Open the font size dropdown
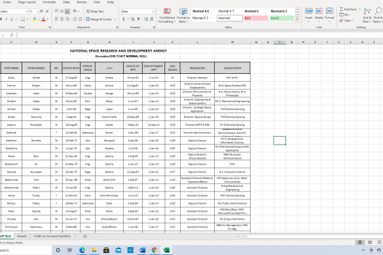383x255 pixels. tap(37, 12)
